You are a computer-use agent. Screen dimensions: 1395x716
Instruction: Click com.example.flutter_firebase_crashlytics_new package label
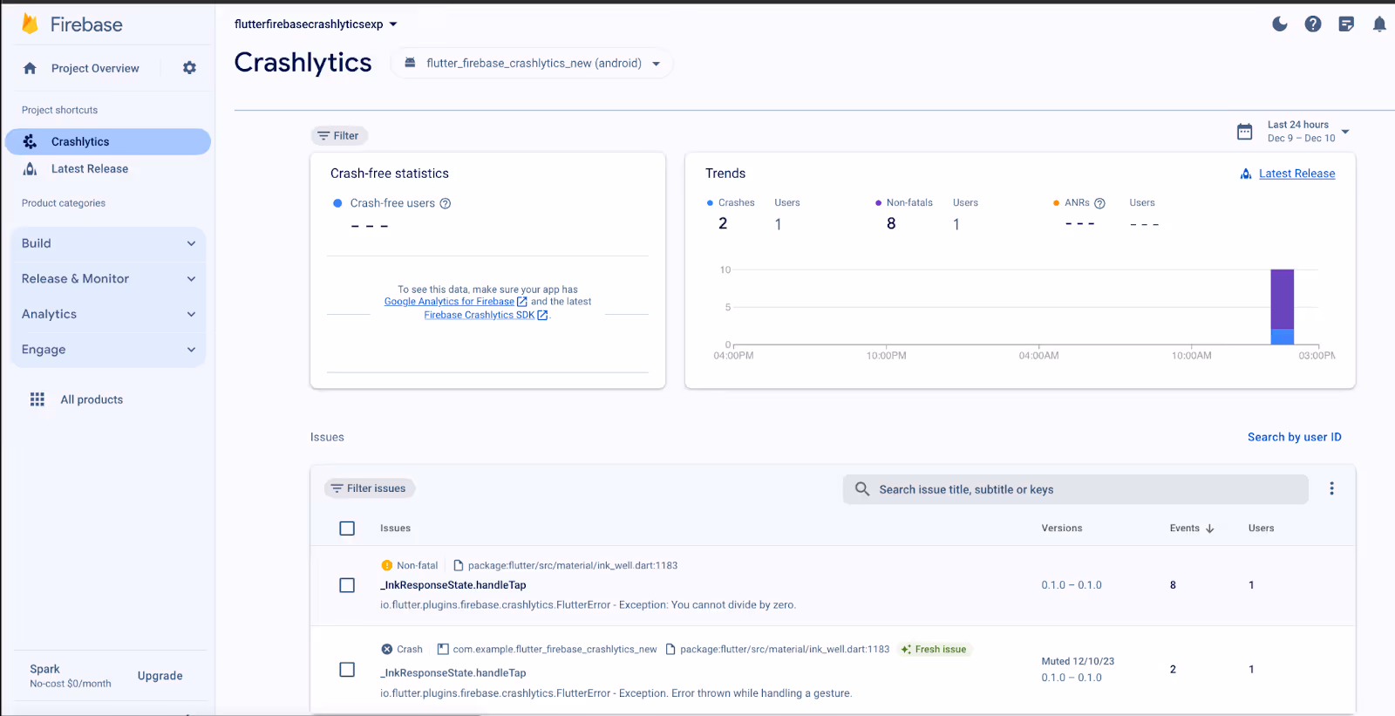pos(555,649)
